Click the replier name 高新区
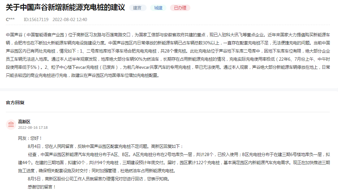The height and width of the screenshot is (194, 338). pos(24,122)
